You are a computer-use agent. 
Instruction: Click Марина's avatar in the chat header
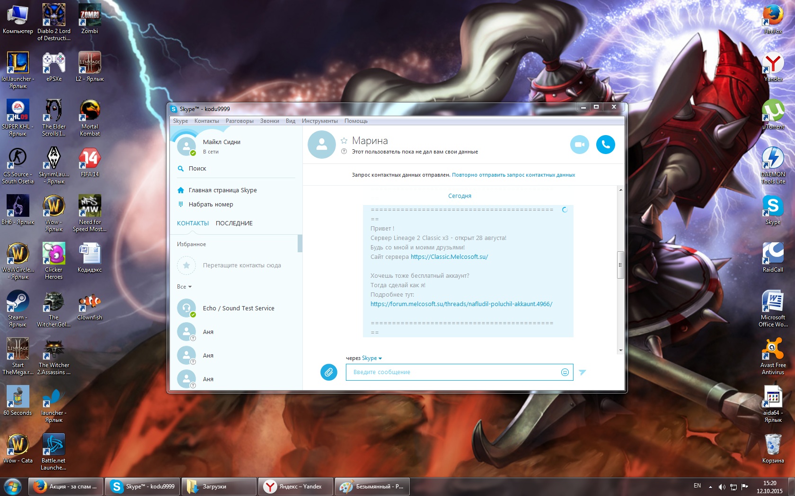pos(322,145)
